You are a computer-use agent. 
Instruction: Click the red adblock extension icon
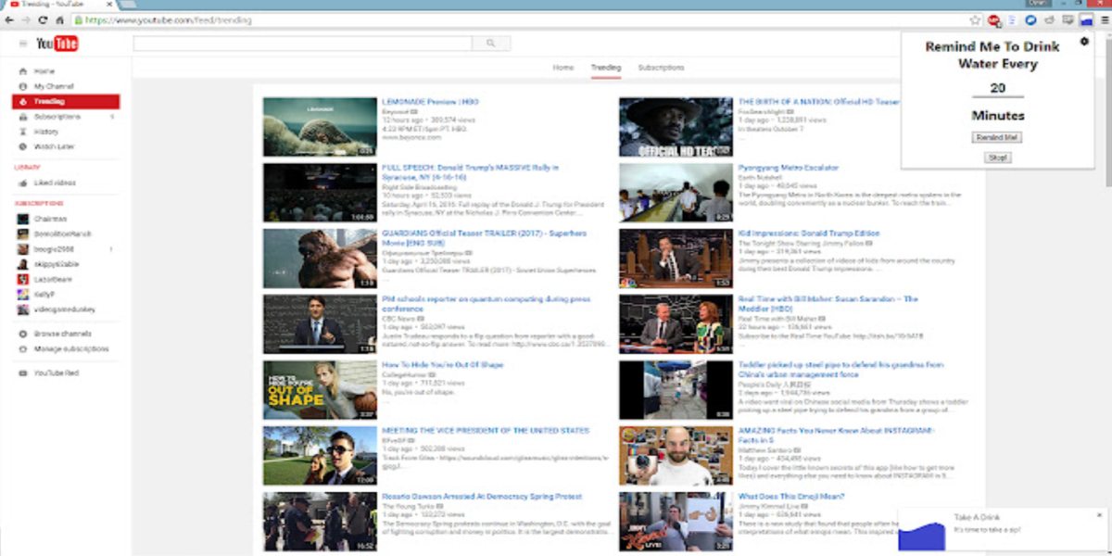click(x=994, y=19)
